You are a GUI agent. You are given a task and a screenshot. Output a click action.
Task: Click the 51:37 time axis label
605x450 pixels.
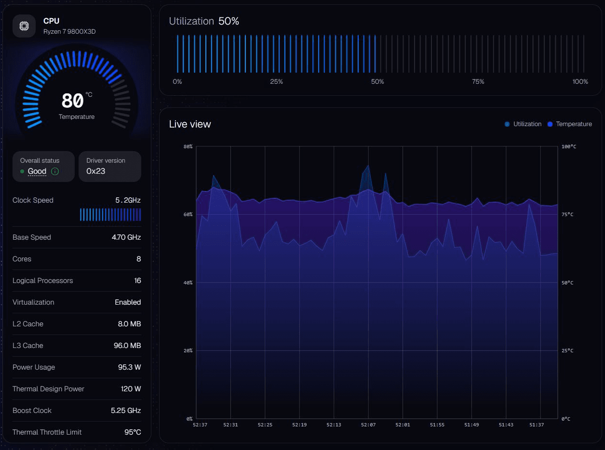click(537, 425)
